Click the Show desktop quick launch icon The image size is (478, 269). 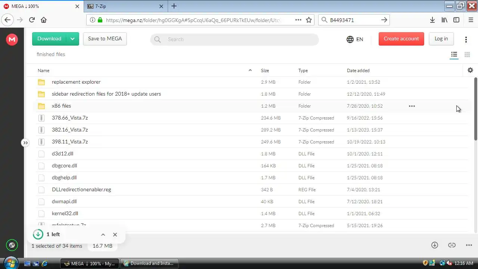point(27,263)
